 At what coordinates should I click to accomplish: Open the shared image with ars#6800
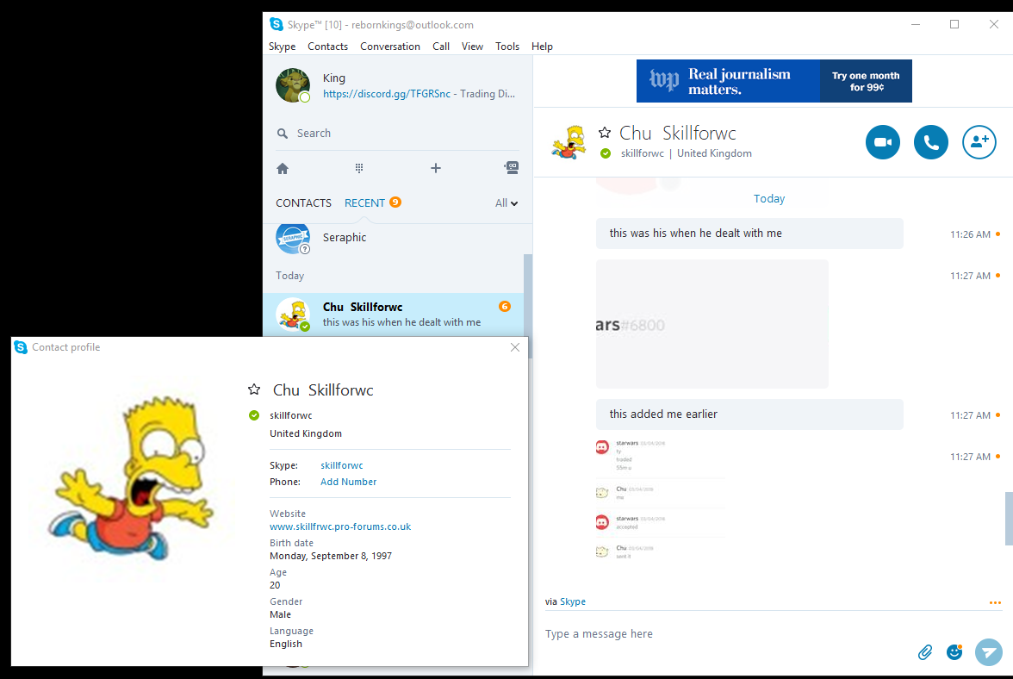point(712,324)
